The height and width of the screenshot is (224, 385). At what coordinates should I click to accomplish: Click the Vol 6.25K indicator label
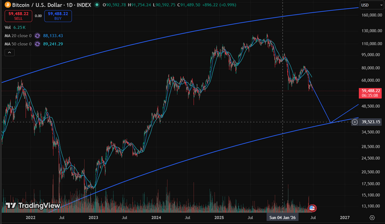(x=15, y=27)
